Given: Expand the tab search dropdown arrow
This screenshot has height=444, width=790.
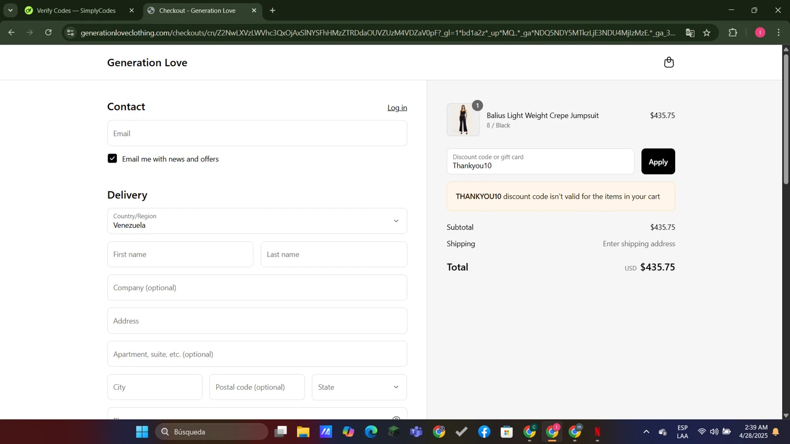Looking at the screenshot, I should coord(10,11).
